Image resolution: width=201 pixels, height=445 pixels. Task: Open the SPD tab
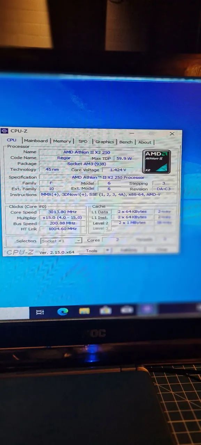click(83, 141)
